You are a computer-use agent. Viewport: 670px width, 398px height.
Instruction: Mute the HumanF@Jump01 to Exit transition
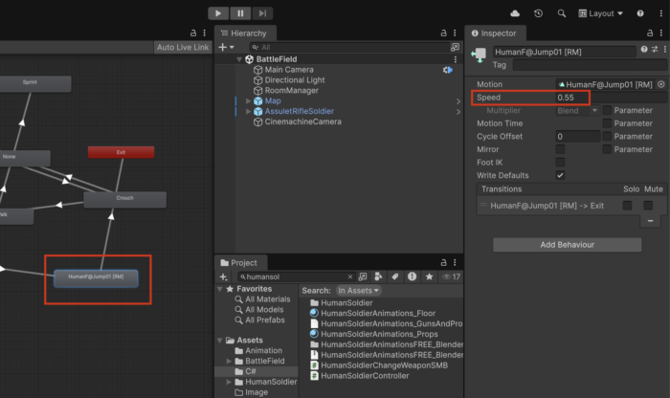pyautogui.click(x=648, y=206)
